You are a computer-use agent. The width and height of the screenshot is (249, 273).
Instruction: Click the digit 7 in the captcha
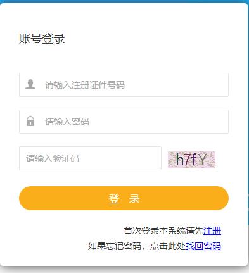tap(187, 160)
